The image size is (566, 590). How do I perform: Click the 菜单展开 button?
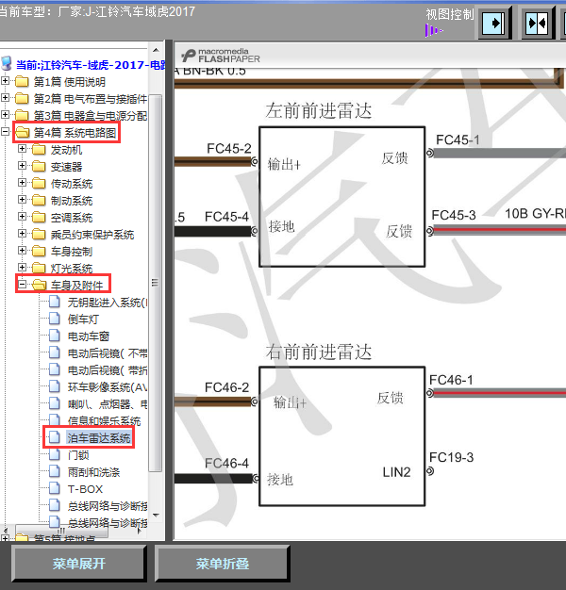coord(78,564)
